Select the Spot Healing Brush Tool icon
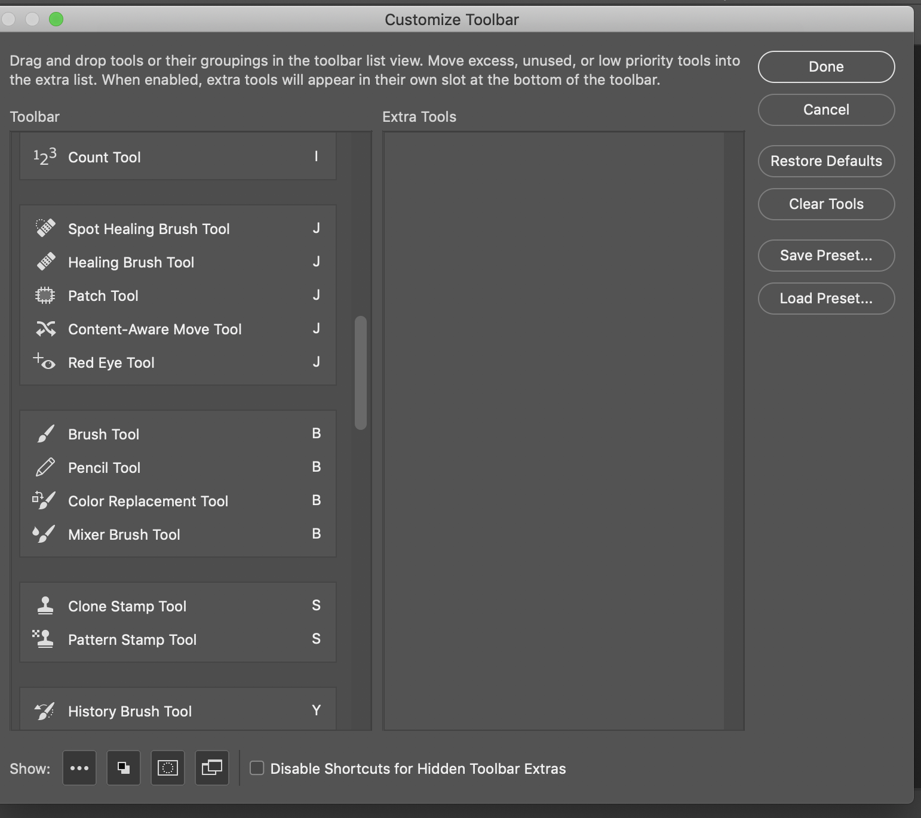This screenshot has height=818, width=921. click(44, 227)
